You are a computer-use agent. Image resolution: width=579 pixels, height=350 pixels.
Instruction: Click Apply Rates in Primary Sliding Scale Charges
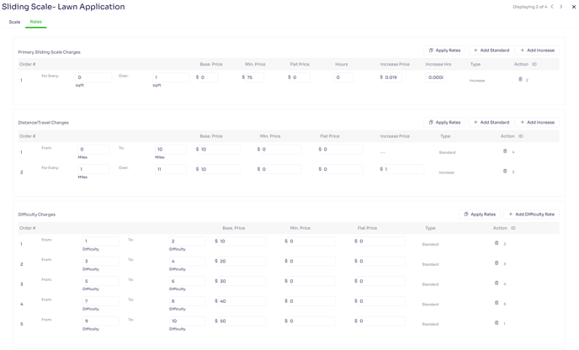(444, 50)
